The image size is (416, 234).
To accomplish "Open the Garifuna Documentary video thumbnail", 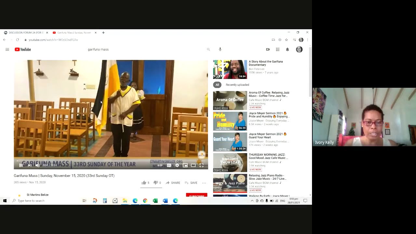I will [230, 70].
